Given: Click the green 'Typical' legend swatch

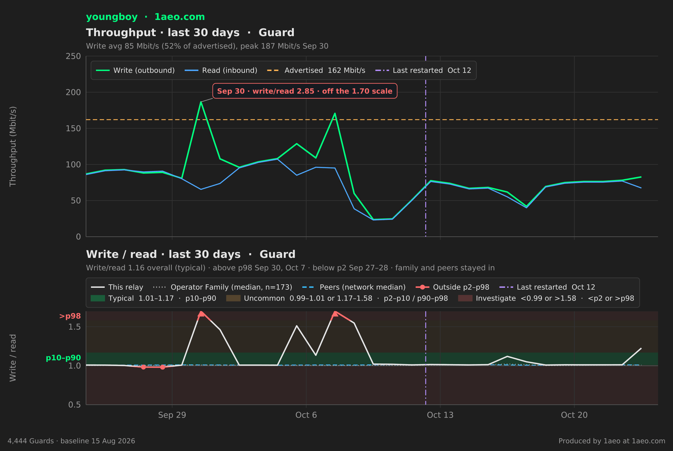Looking at the screenshot, I should click(x=98, y=298).
